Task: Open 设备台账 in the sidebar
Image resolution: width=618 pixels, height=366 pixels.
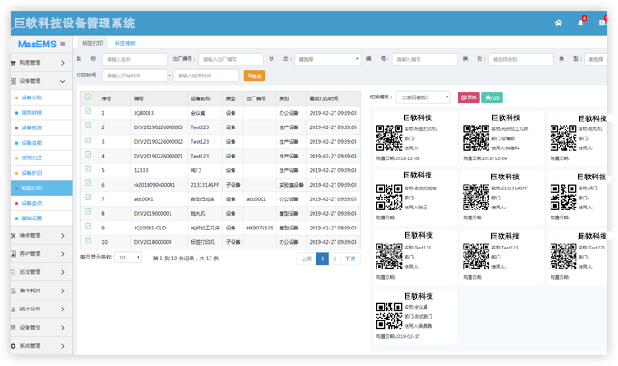Action: click(32, 97)
